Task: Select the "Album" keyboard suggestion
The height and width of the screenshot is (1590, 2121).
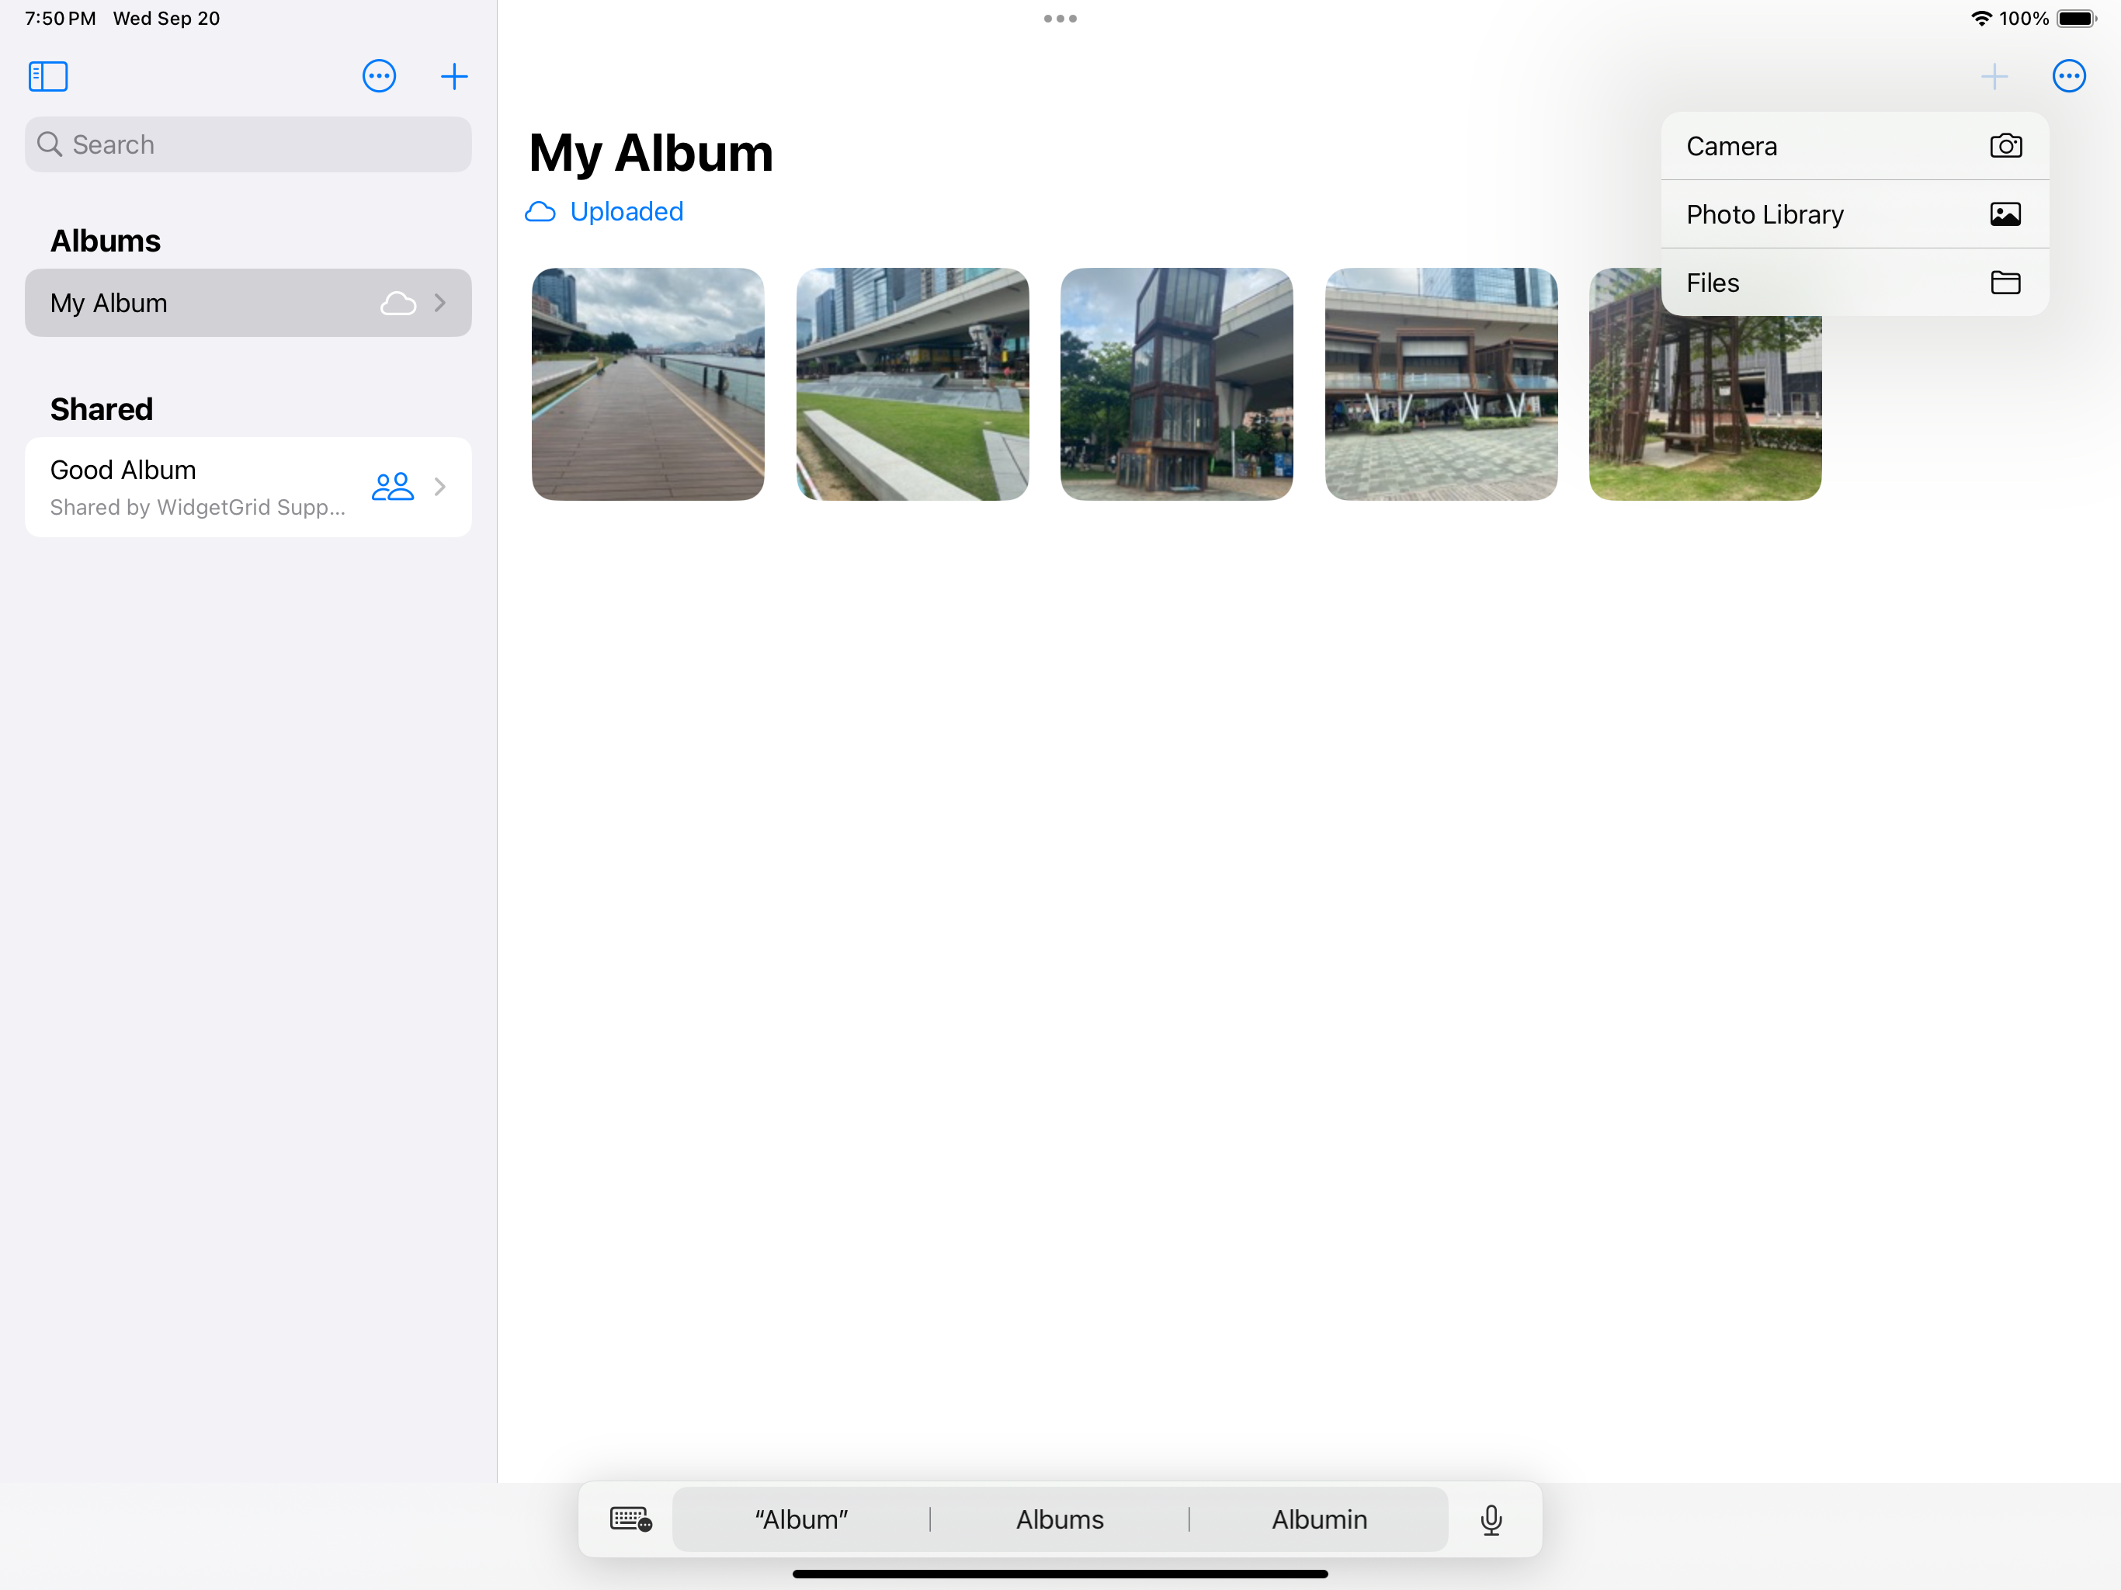Action: coord(802,1519)
